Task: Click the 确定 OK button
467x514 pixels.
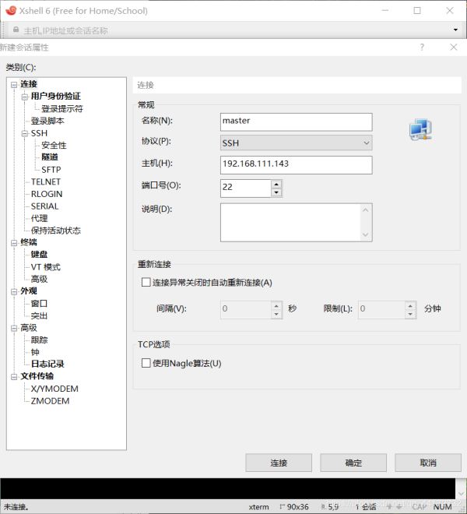Action: 353,463
